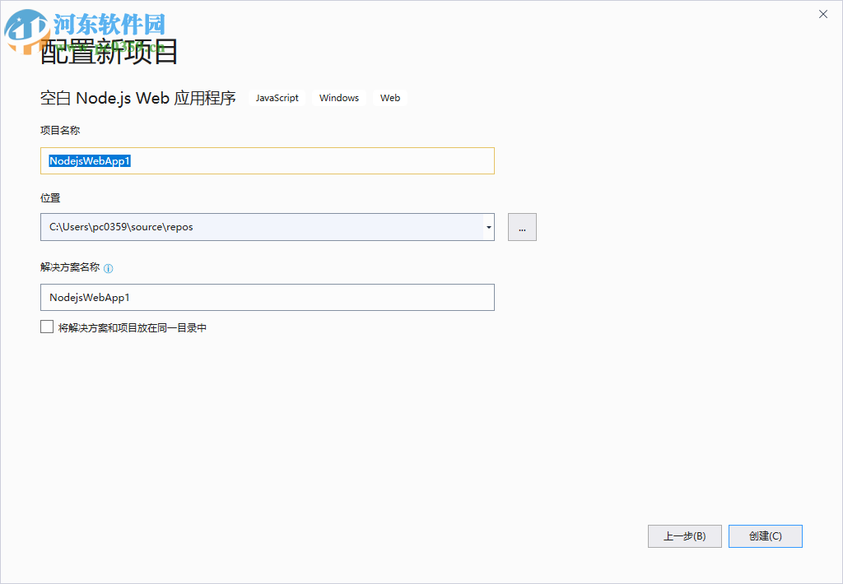Click the 创建(C) button

(x=765, y=535)
